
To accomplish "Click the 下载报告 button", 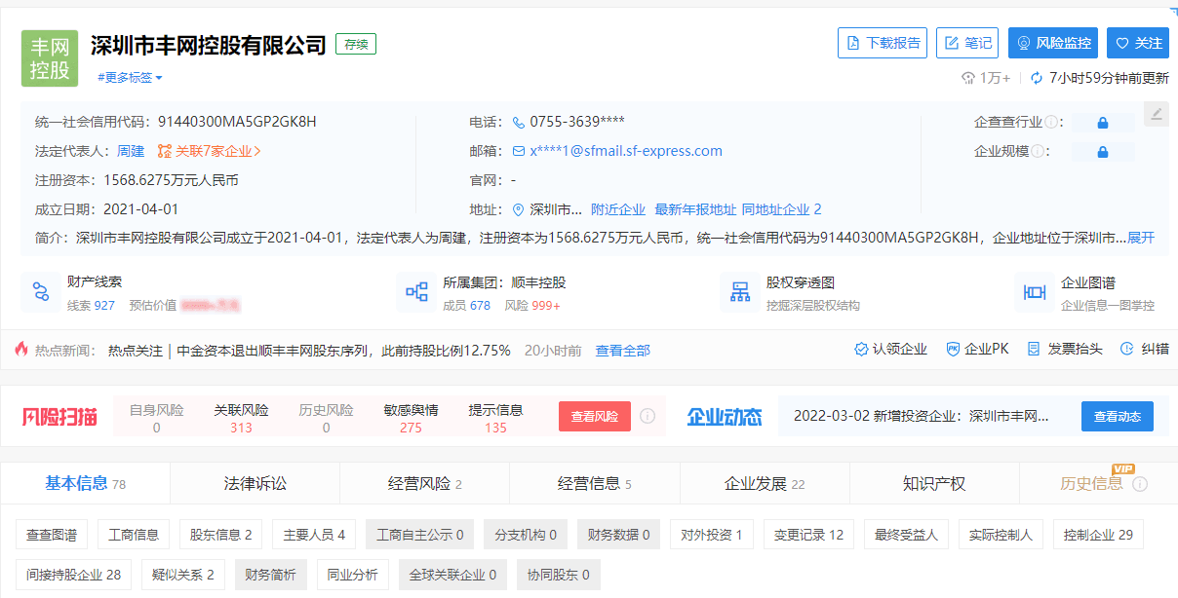I will [883, 43].
